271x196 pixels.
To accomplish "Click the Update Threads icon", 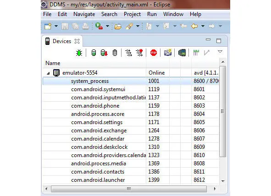I will (x=128, y=53).
